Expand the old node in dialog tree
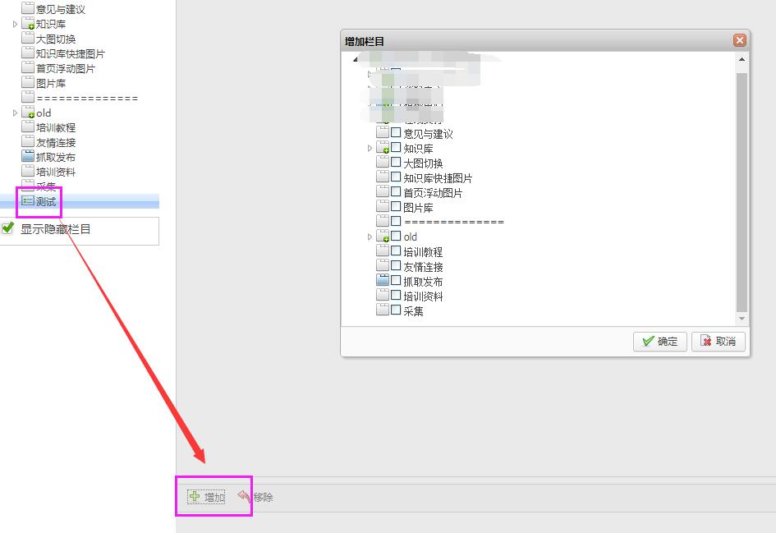The image size is (776, 533). click(x=370, y=237)
